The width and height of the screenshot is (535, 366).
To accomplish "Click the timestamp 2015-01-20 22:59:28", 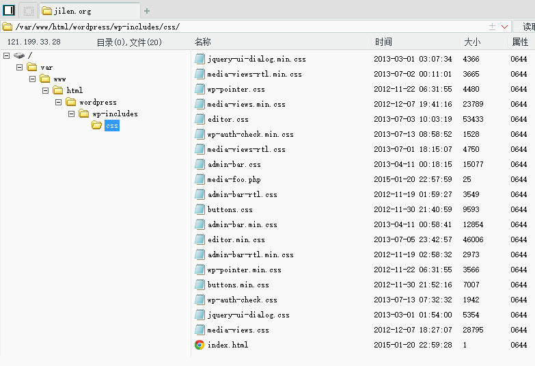I will 413,345.
